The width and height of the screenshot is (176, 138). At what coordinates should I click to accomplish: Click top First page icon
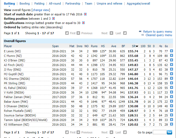click(x=67, y=33)
